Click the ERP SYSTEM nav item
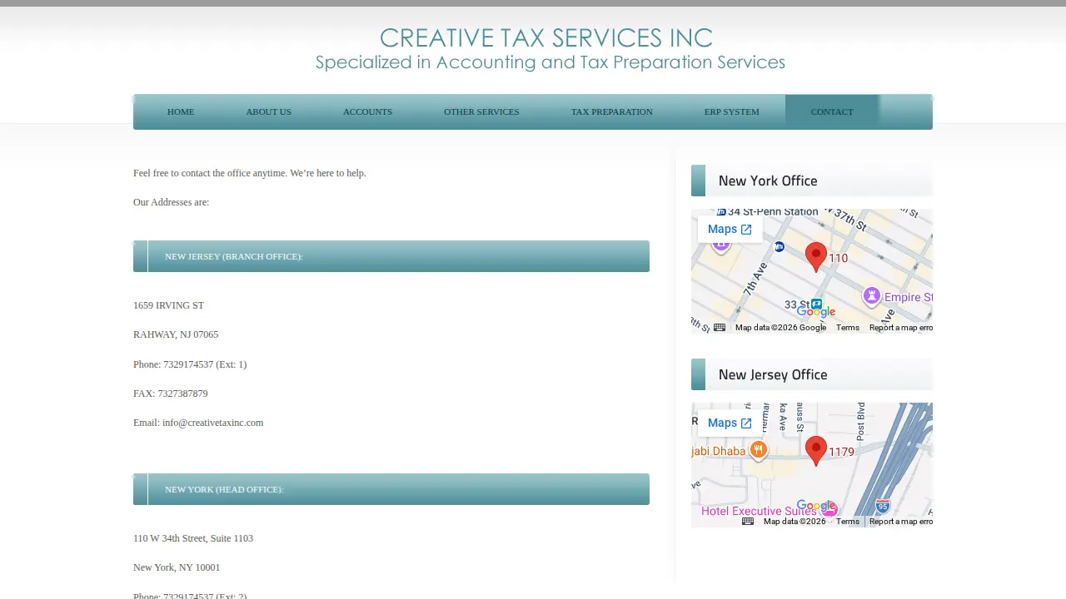This screenshot has height=599, width=1066. click(x=732, y=111)
